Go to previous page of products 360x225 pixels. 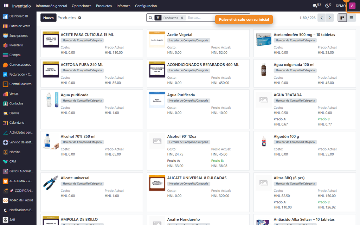click(x=321, y=18)
